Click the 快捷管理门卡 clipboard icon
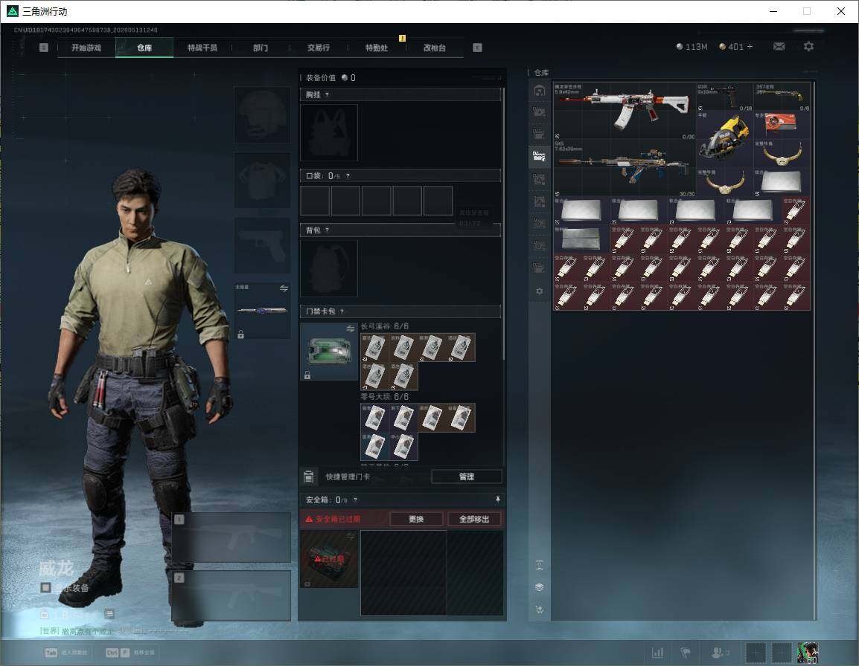859x666 pixels. 308,476
